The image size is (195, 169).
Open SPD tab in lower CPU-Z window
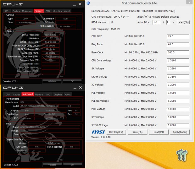coord(48,94)
